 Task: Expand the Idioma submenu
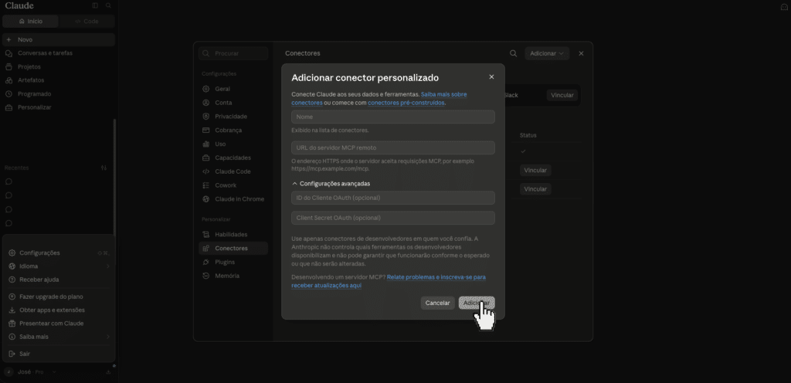(59, 266)
